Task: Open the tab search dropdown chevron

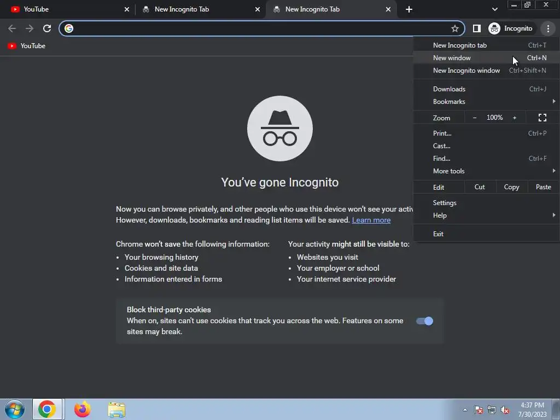Action: 494,9
